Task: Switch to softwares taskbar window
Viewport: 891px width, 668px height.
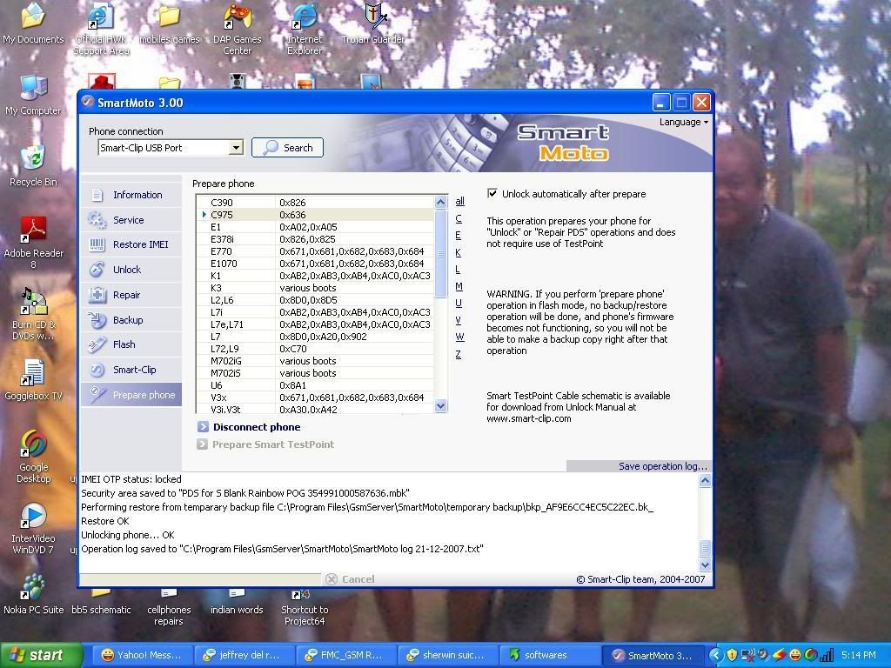Action: [x=549, y=656]
